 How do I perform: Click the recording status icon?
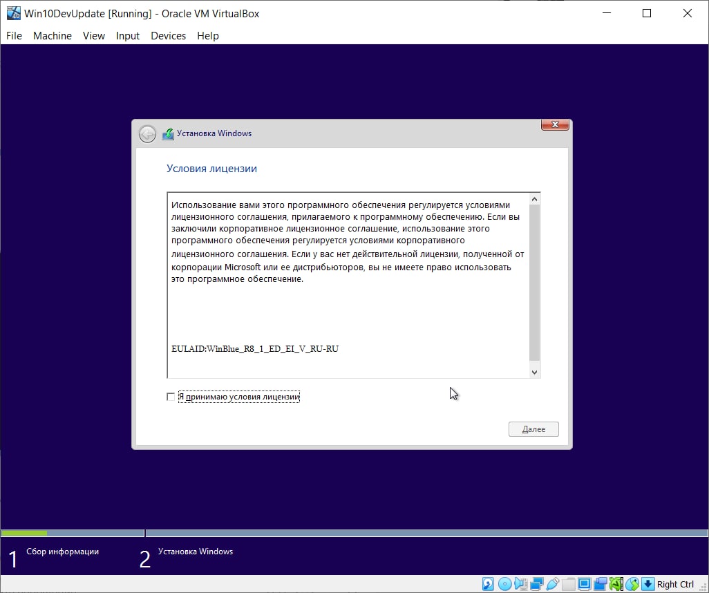tap(600, 584)
